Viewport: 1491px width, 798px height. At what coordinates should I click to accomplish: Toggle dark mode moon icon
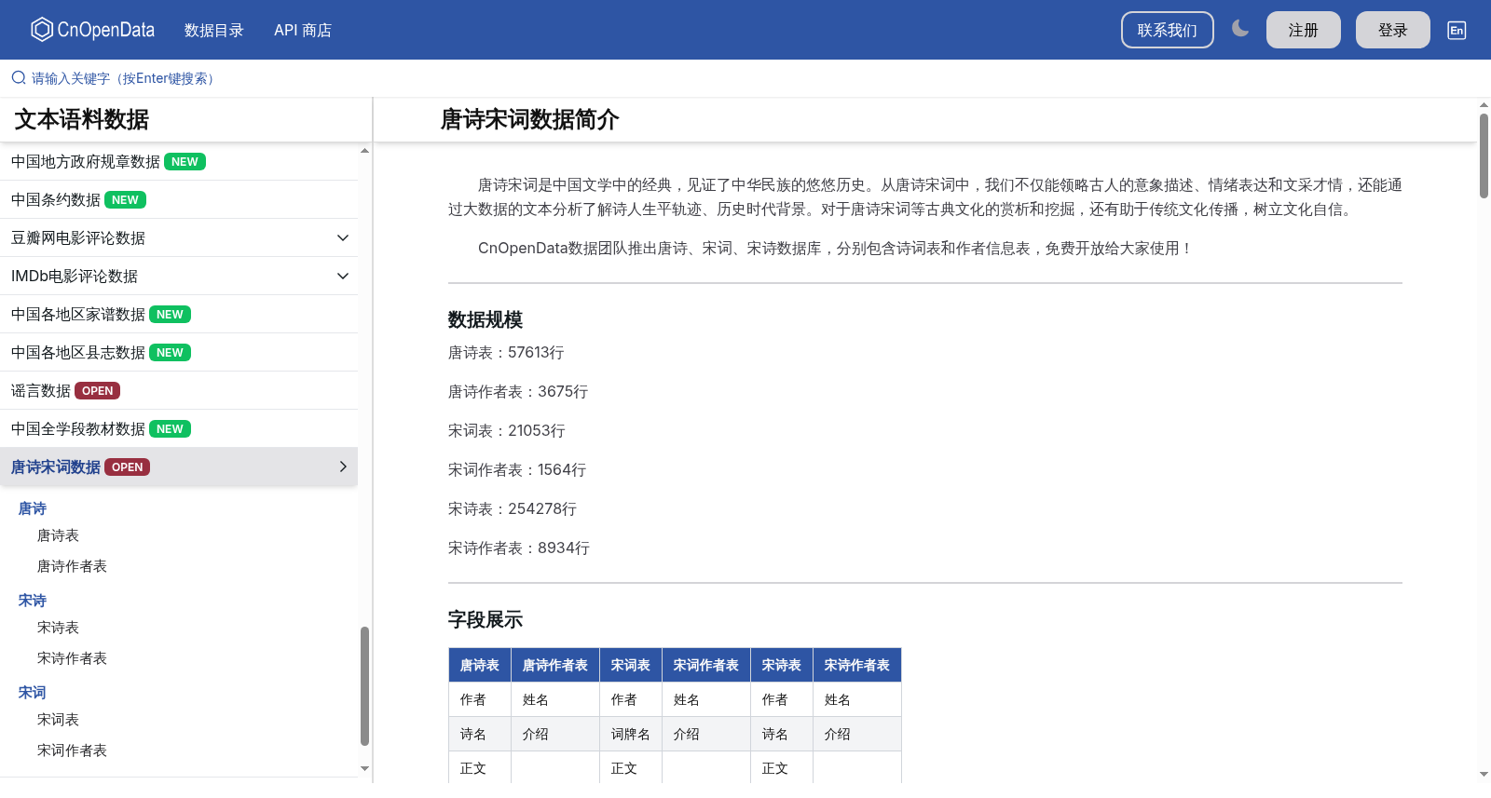1239,29
